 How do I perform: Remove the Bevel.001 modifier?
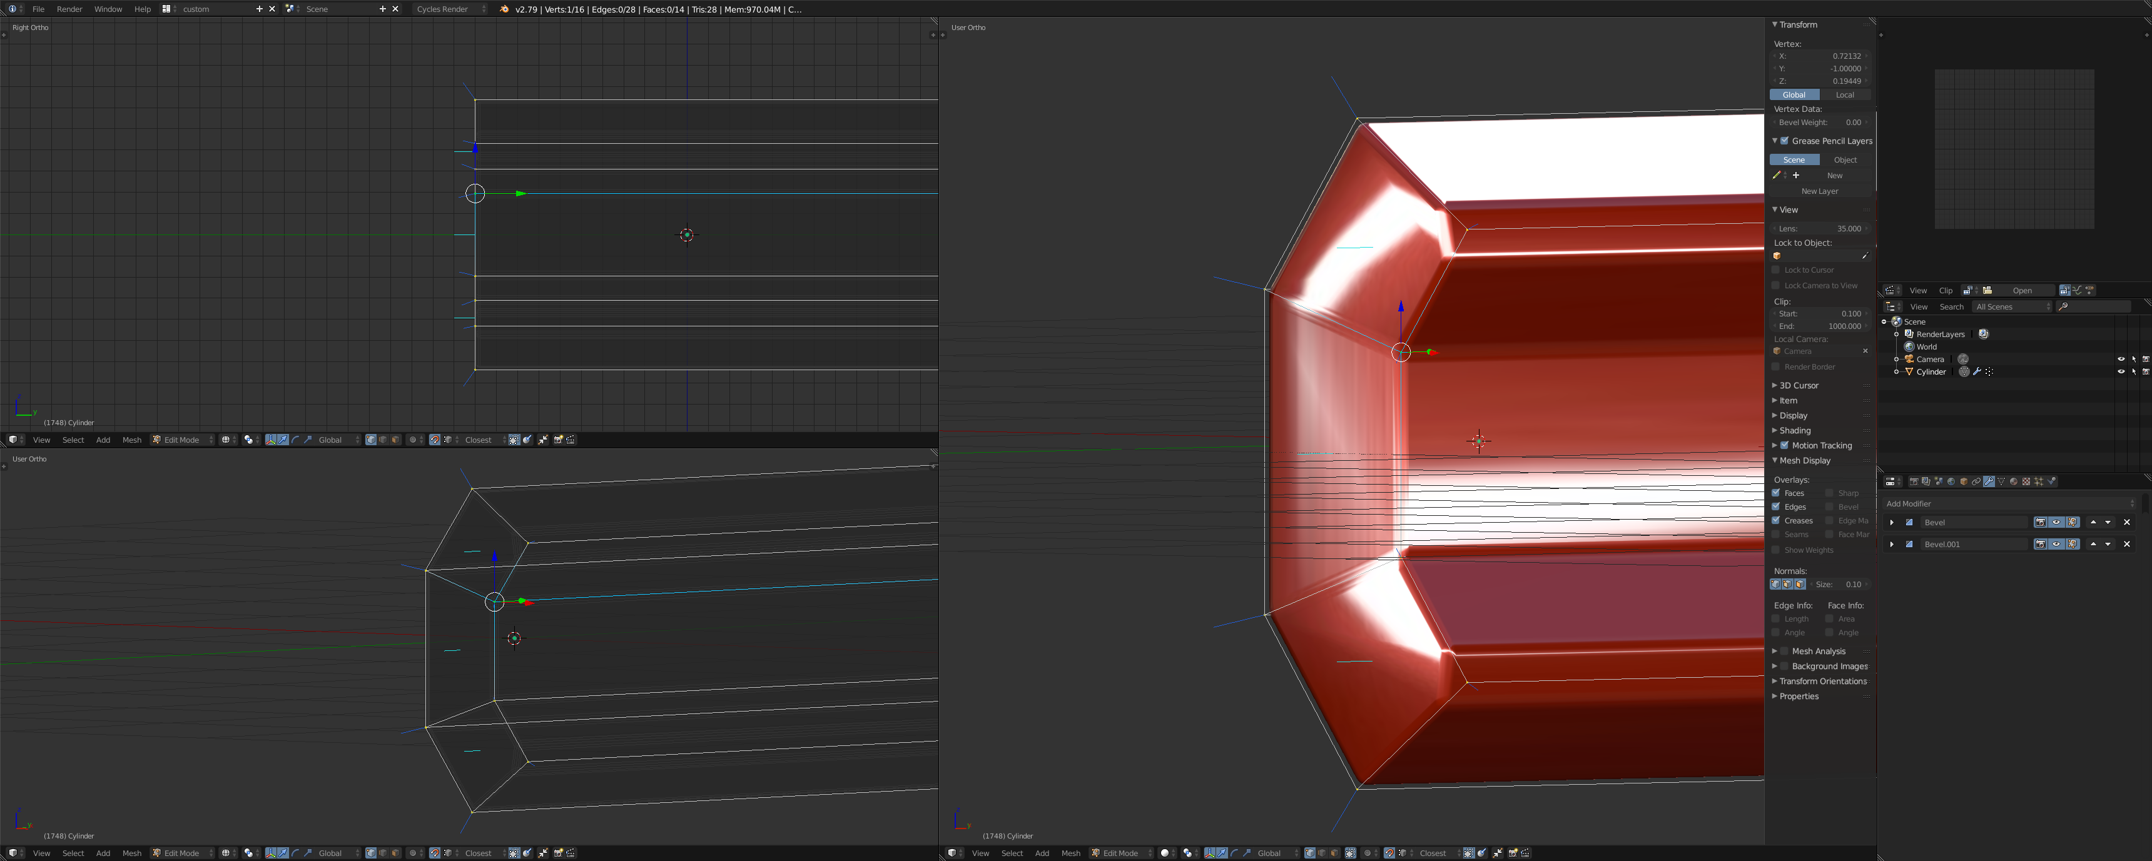pos(2127,545)
